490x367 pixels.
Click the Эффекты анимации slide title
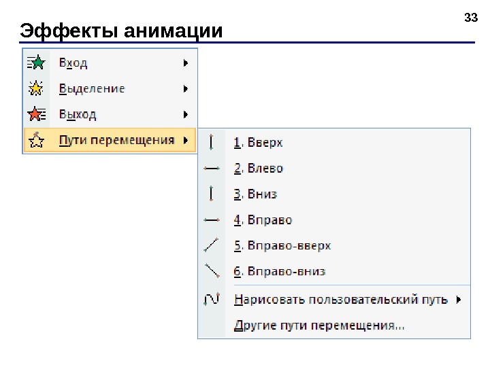tap(121, 31)
